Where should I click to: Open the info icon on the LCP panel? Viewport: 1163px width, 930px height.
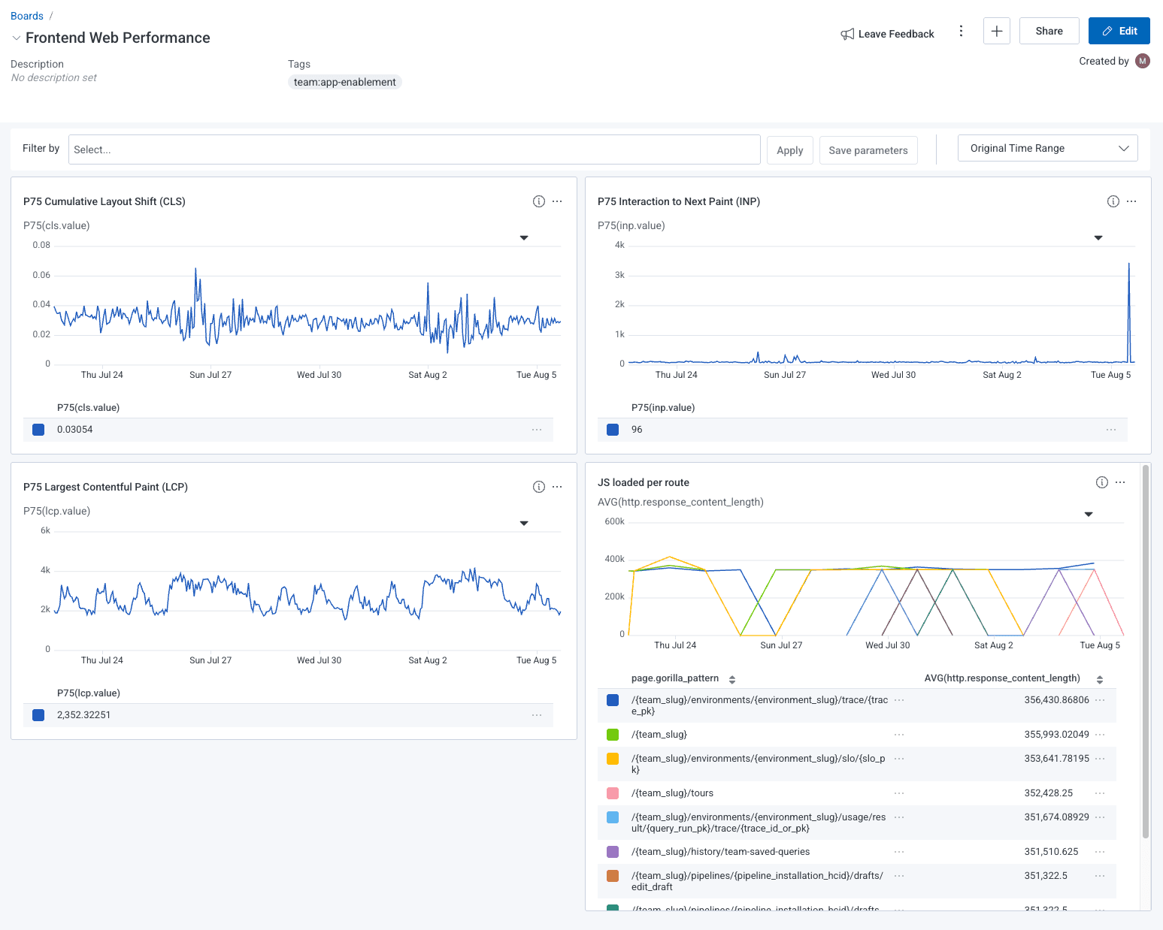(x=538, y=487)
